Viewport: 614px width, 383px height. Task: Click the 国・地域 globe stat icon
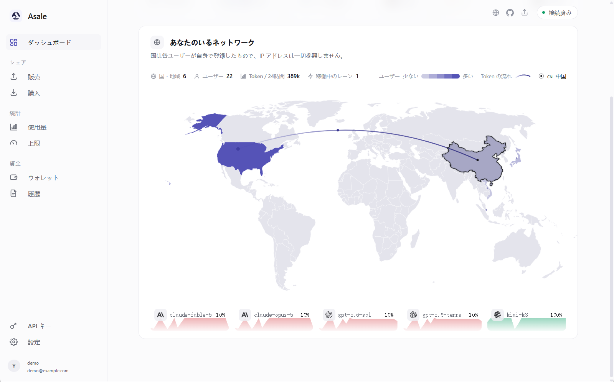coord(153,76)
